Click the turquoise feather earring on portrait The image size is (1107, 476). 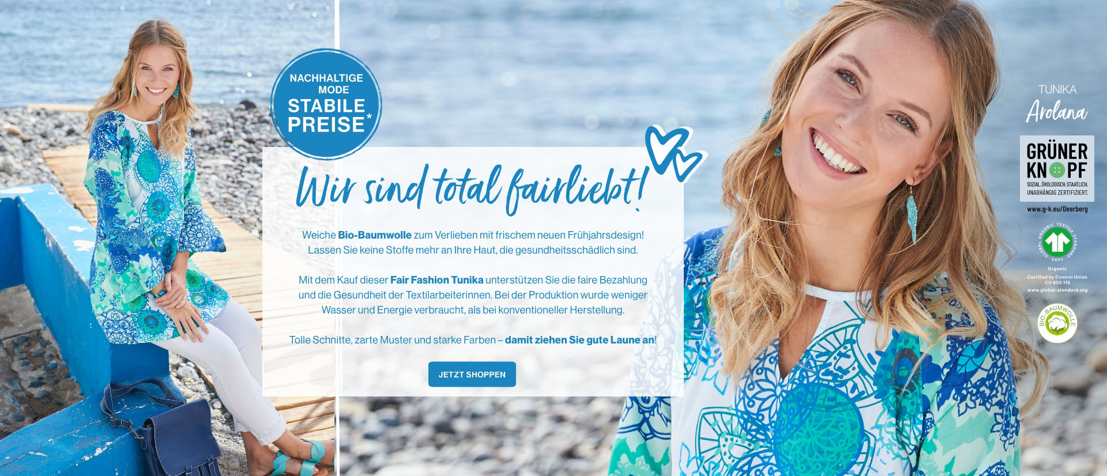912,217
